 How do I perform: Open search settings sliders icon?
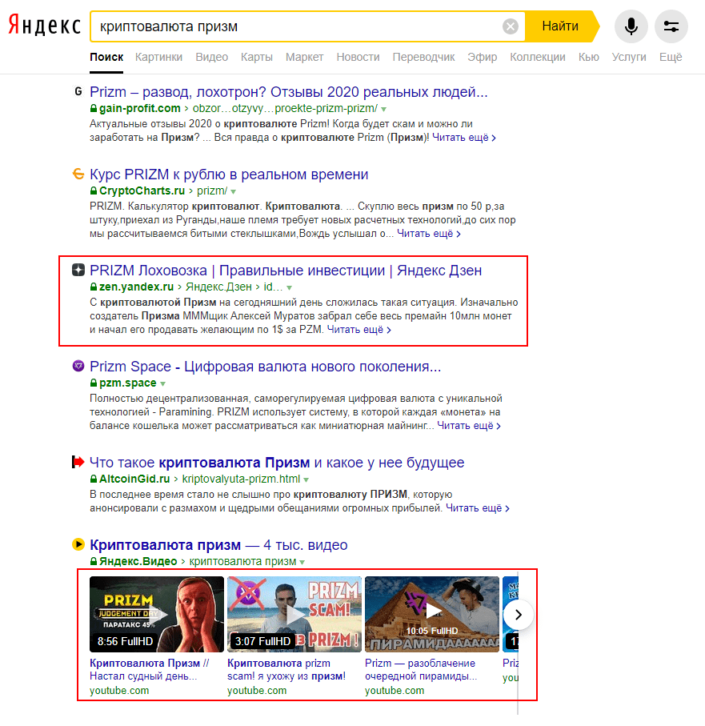pyautogui.click(x=671, y=26)
